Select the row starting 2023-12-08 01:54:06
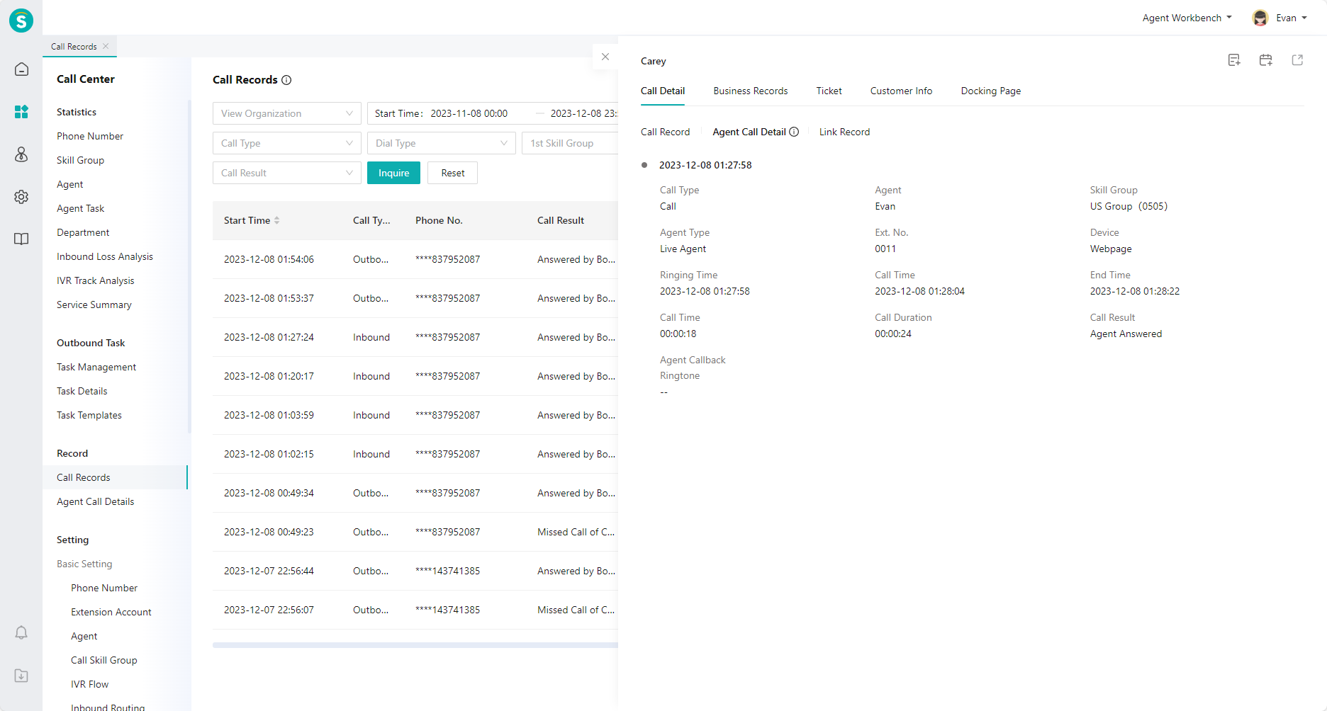Screen dimensions: 1327x711 point(415,259)
